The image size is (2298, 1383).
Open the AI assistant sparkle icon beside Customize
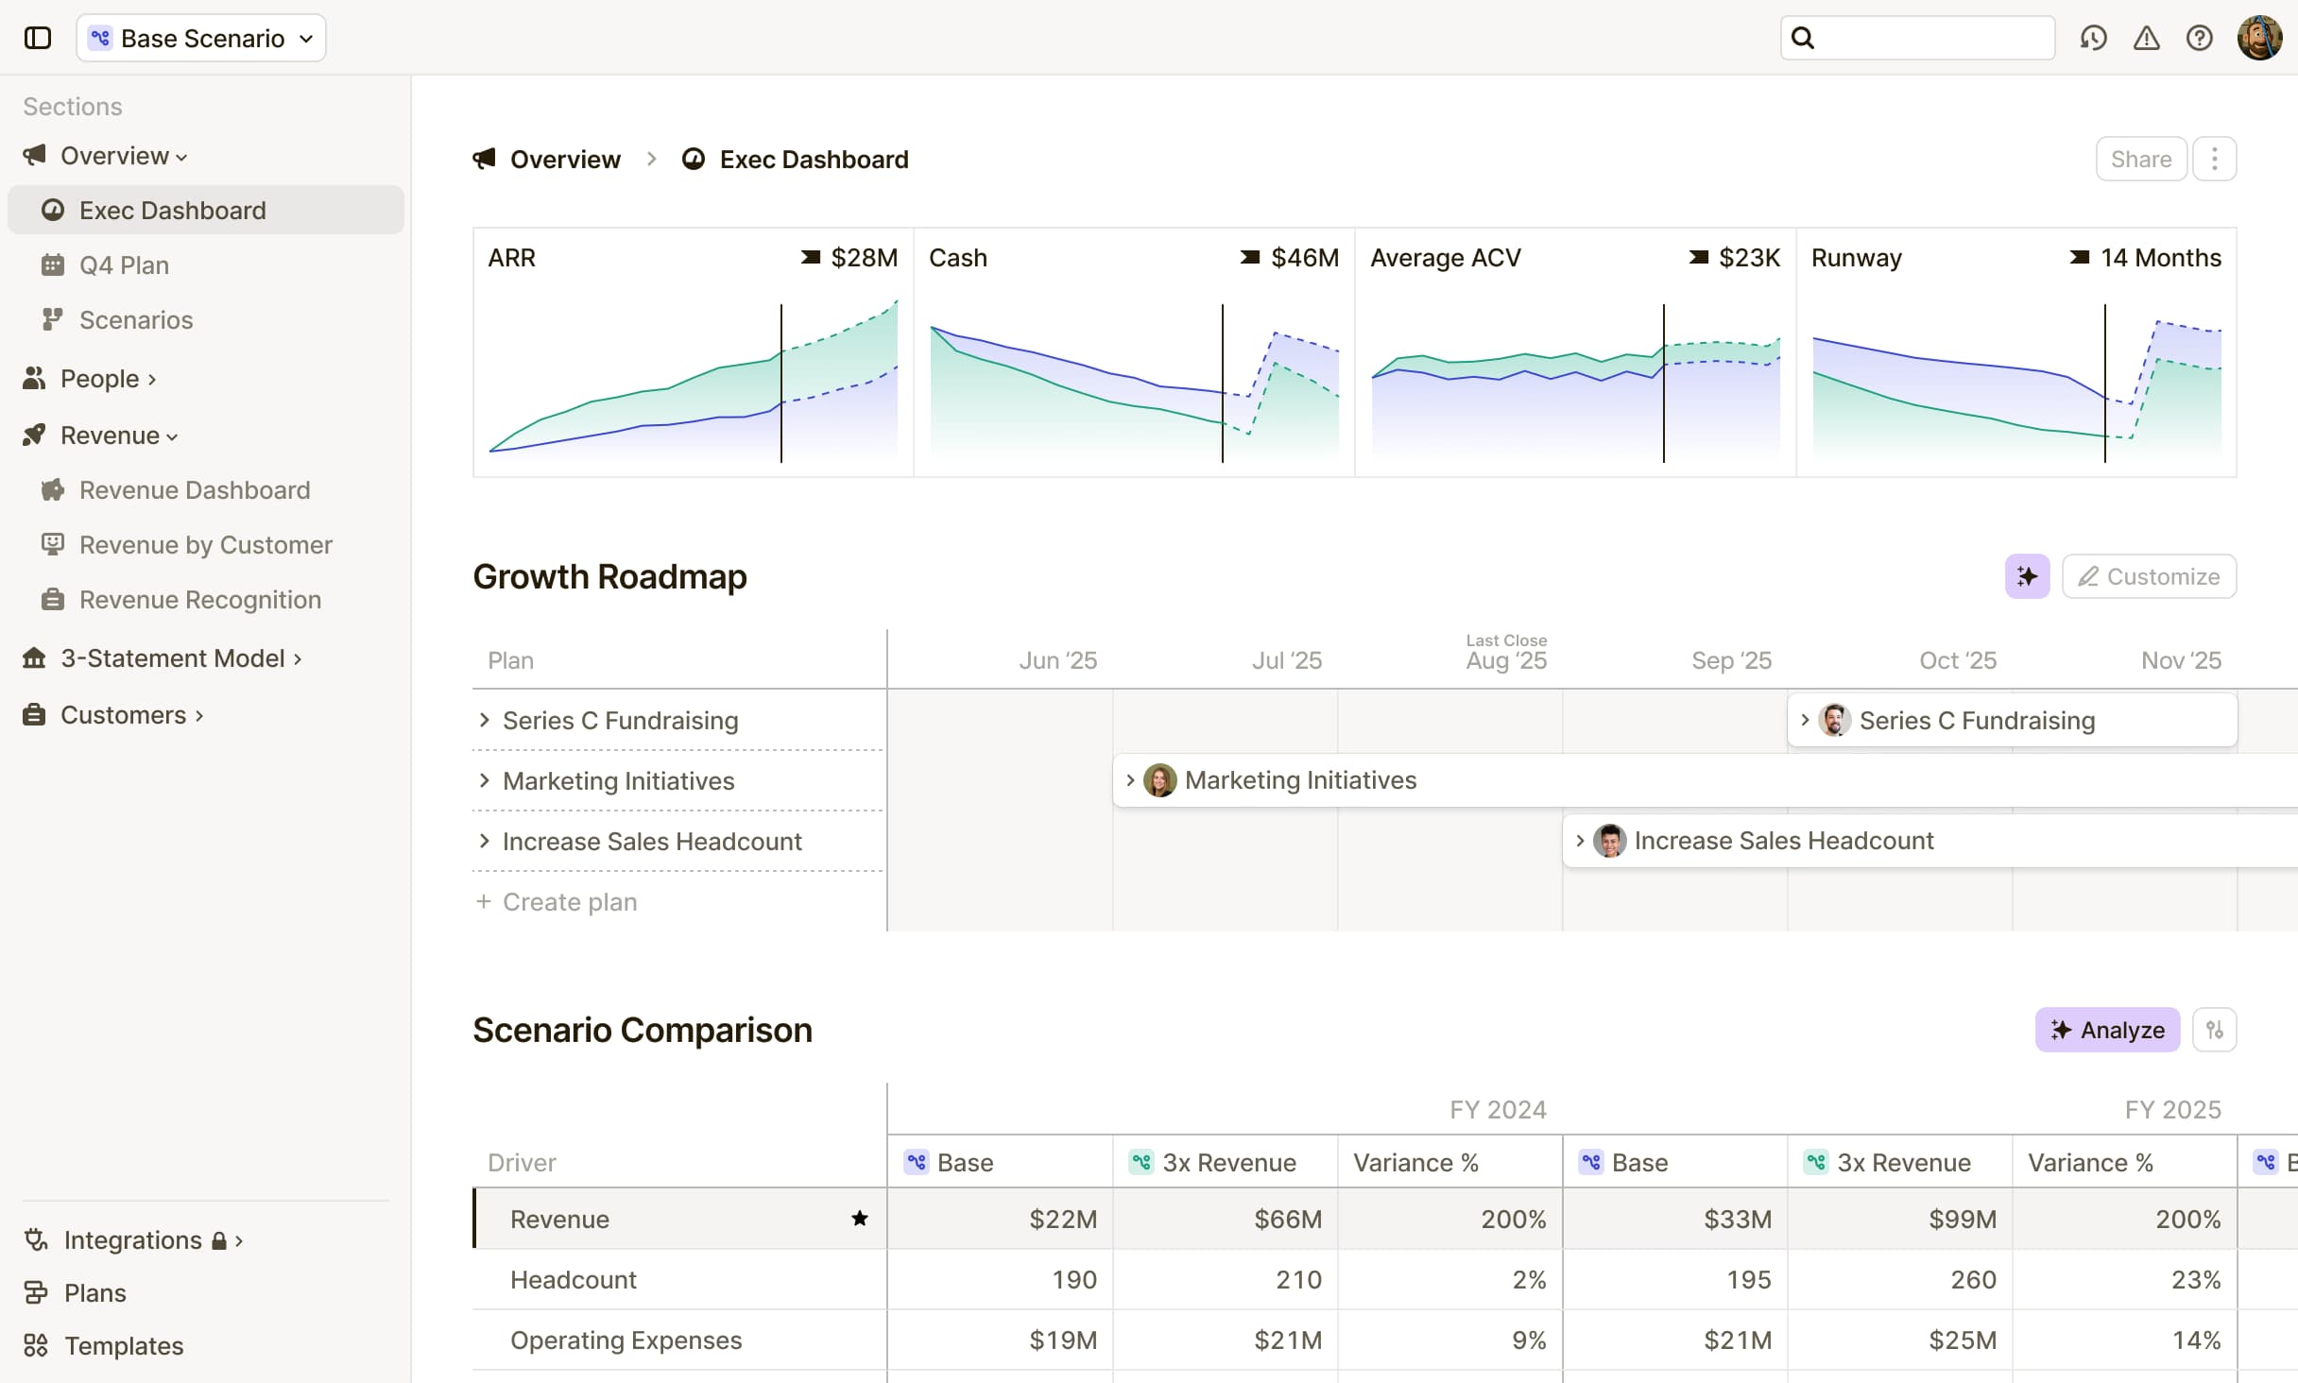click(2027, 576)
